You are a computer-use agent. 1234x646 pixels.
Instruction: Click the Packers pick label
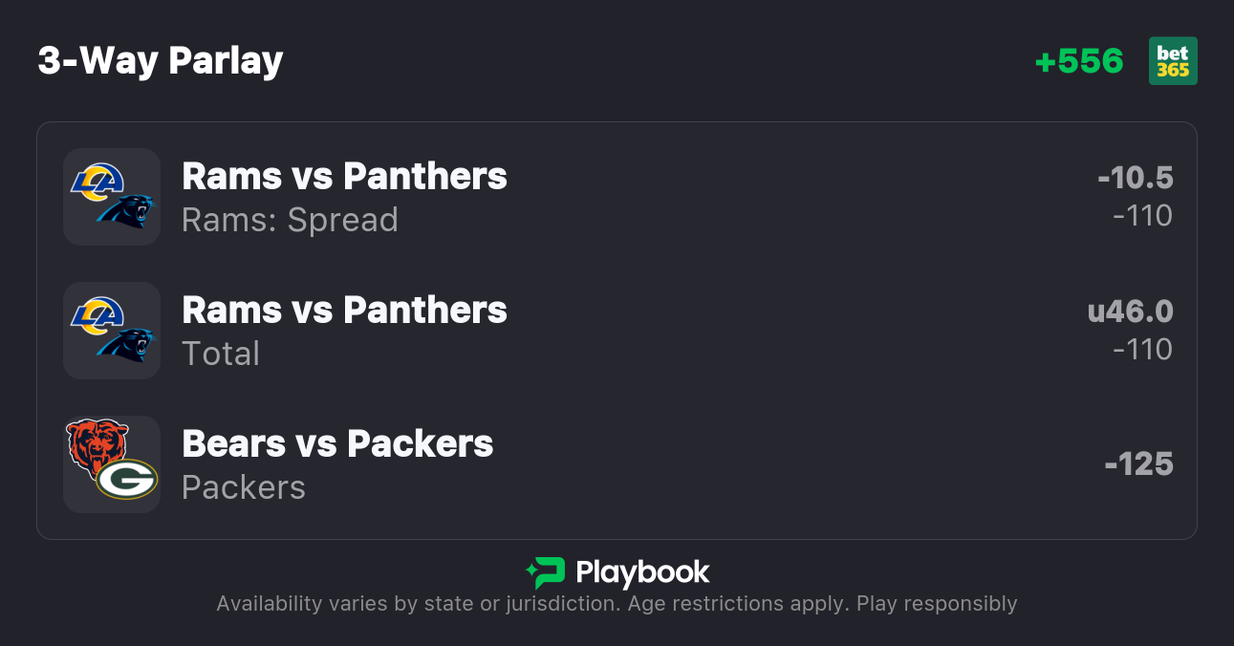click(x=244, y=487)
